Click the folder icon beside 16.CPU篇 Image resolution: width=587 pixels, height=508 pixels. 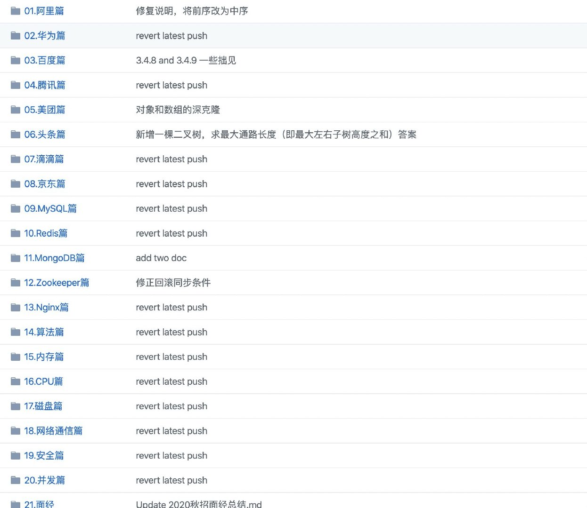(x=16, y=381)
